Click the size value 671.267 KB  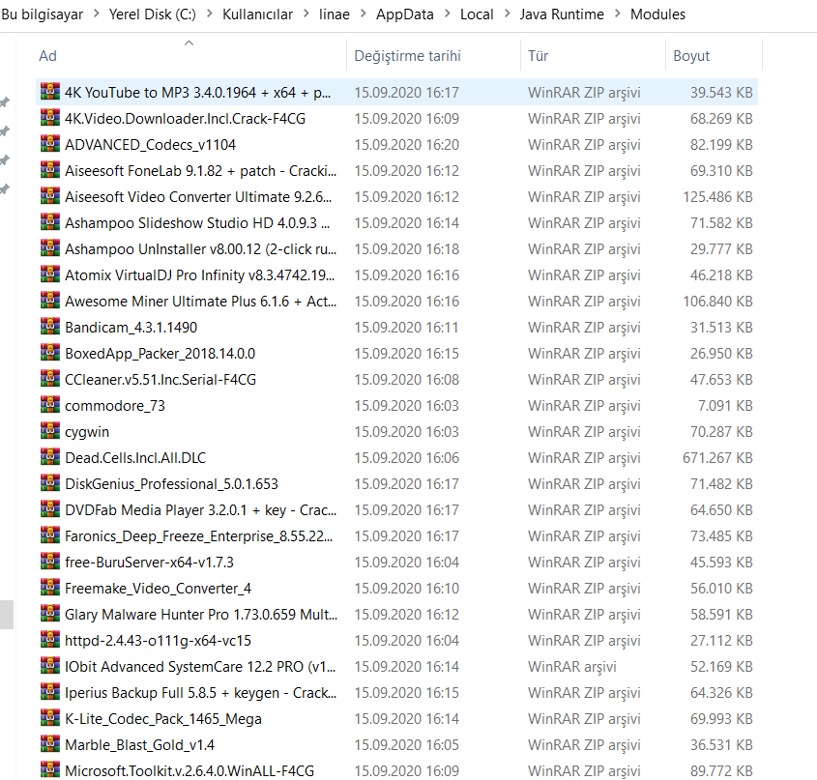717,457
